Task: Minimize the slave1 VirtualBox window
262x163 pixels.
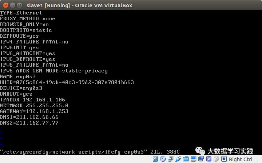Action: click(x=12, y=5)
